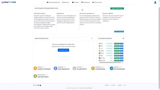
Task: Click the large Ethereum price icon
Action: tap(55, 68)
